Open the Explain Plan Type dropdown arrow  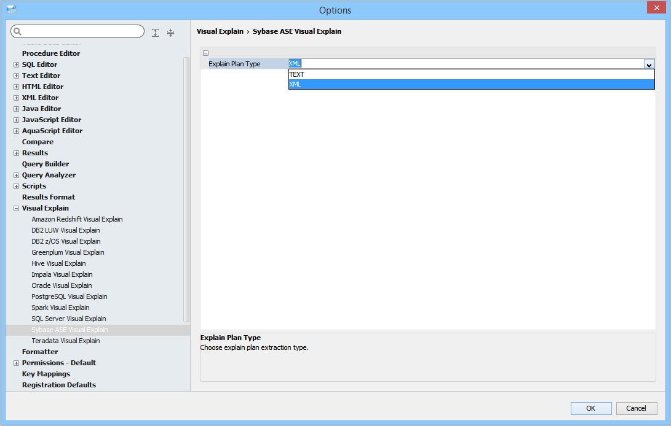coord(649,64)
